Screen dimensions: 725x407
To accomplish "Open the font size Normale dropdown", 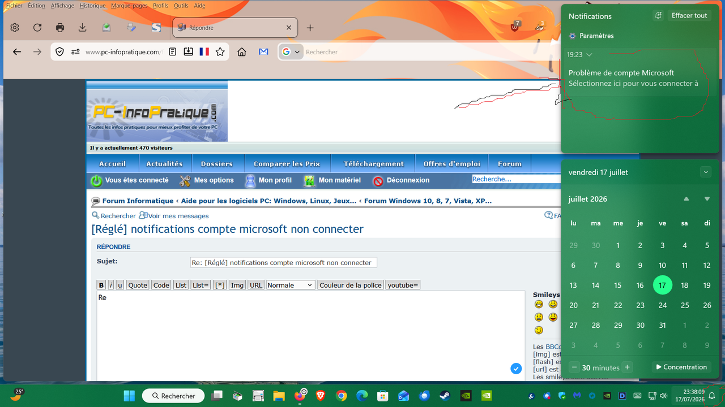I will 291,285.
